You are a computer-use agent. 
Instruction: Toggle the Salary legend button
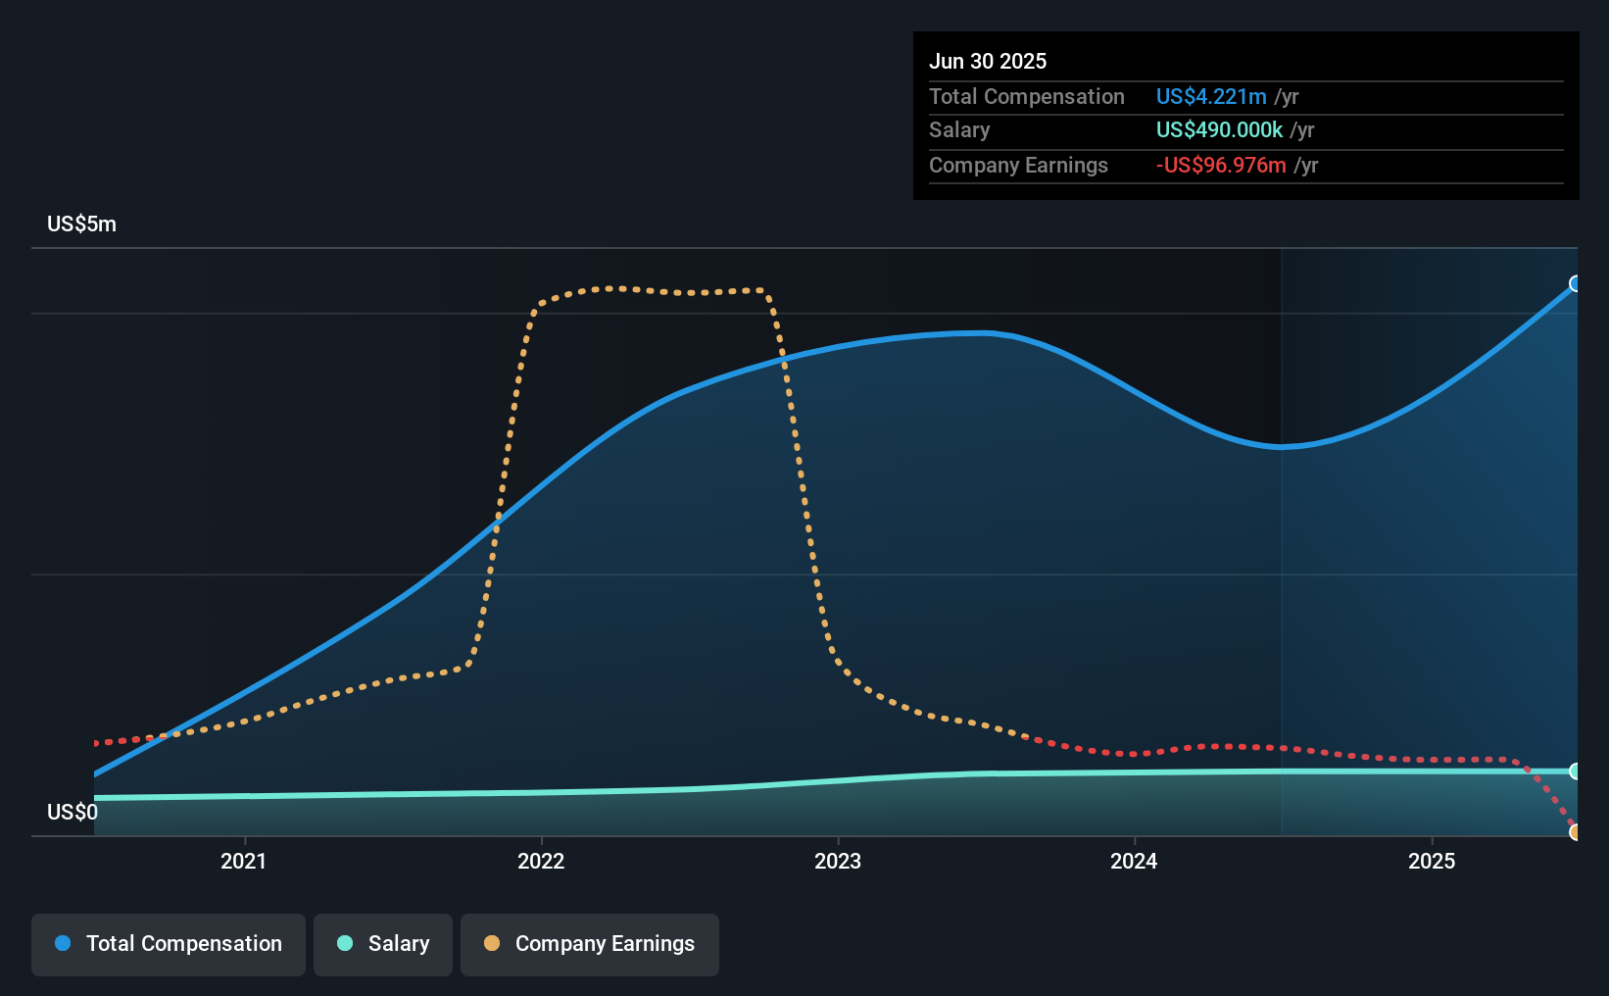coord(383,944)
